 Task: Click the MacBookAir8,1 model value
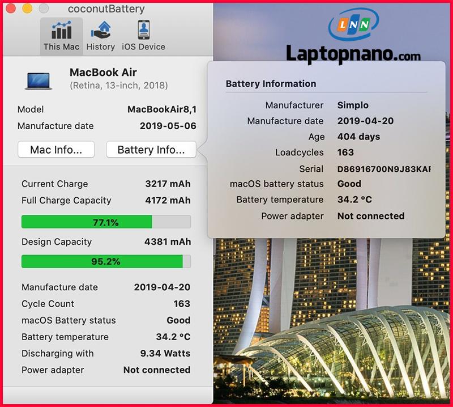pos(162,109)
